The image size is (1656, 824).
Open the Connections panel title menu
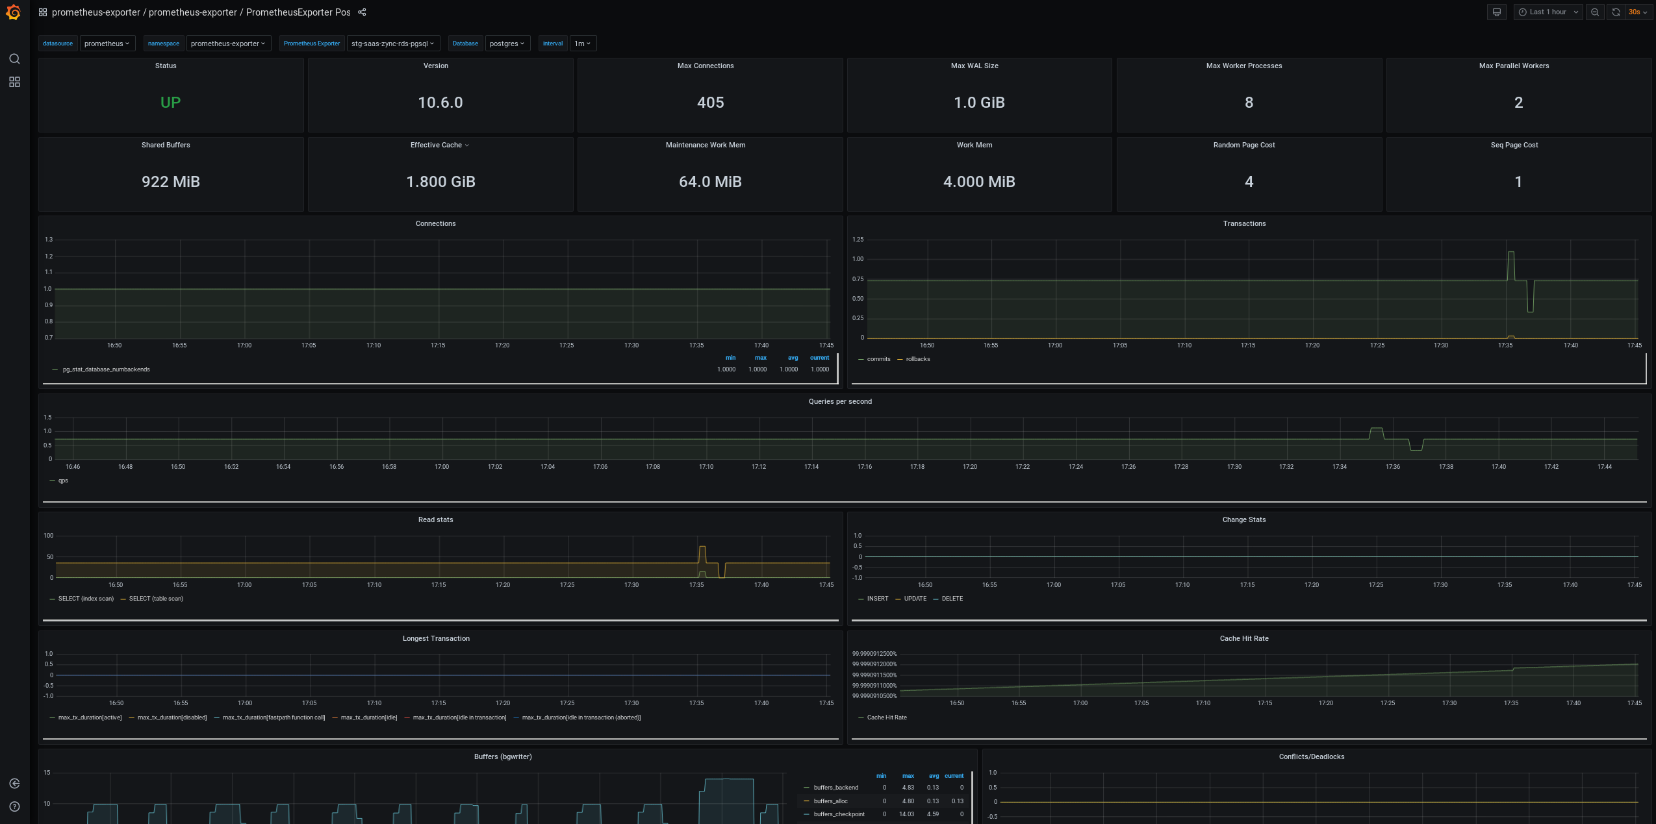click(x=435, y=223)
